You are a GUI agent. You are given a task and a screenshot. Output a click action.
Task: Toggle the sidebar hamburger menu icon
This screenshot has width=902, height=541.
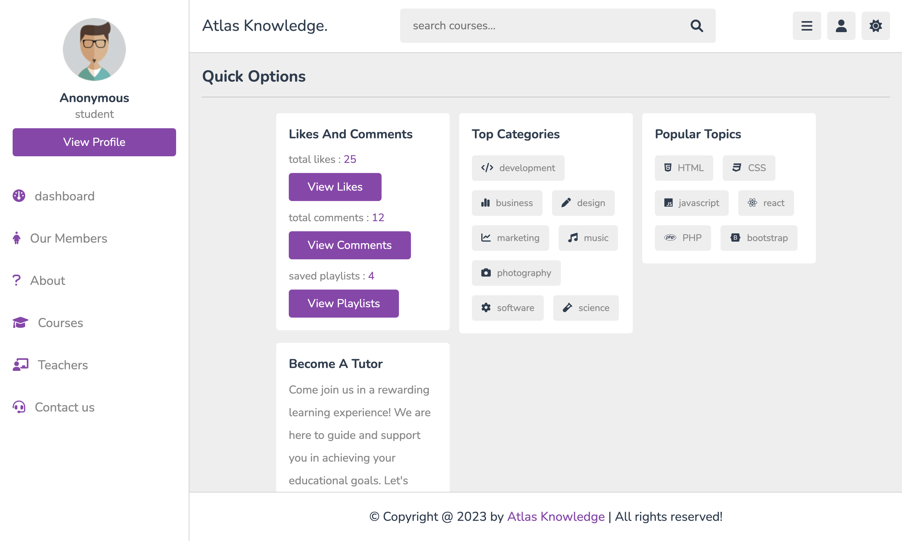coord(807,26)
